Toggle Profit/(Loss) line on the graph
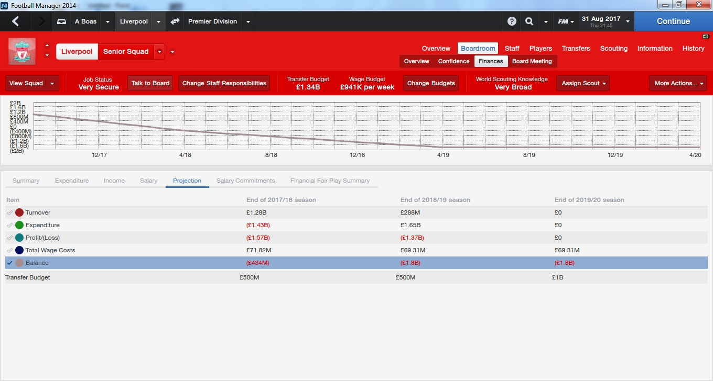The image size is (713, 381). click(x=9, y=238)
